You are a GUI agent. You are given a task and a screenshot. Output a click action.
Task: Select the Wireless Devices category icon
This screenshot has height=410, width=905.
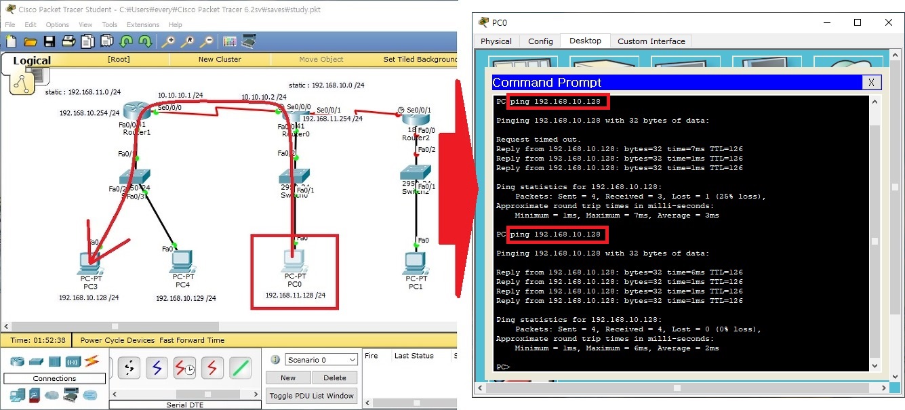click(x=73, y=361)
